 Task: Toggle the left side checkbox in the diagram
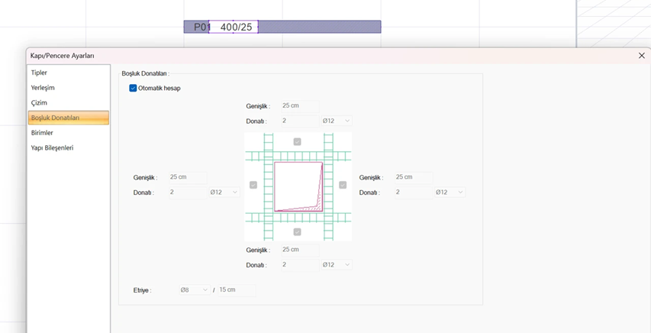click(253, 185)
